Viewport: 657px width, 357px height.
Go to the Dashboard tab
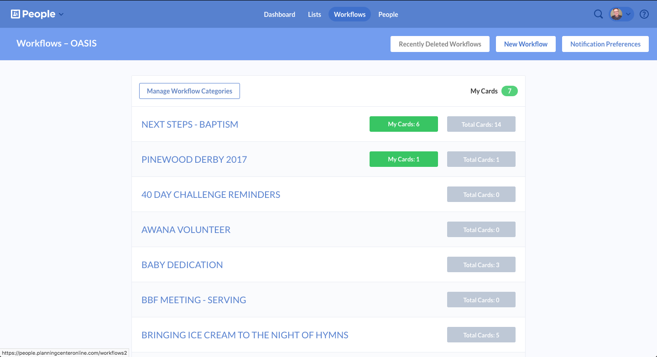pos(279,15)
